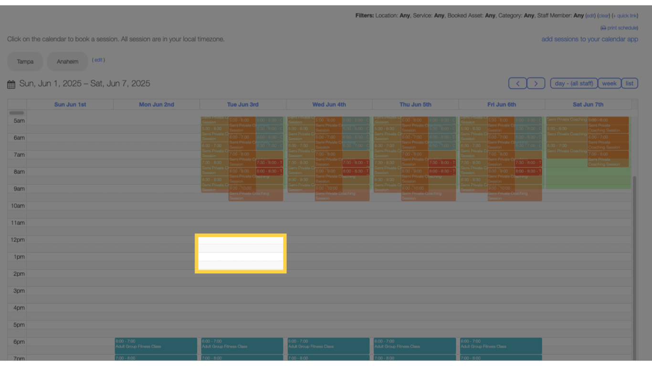Switch to the list view

point(630,83)
